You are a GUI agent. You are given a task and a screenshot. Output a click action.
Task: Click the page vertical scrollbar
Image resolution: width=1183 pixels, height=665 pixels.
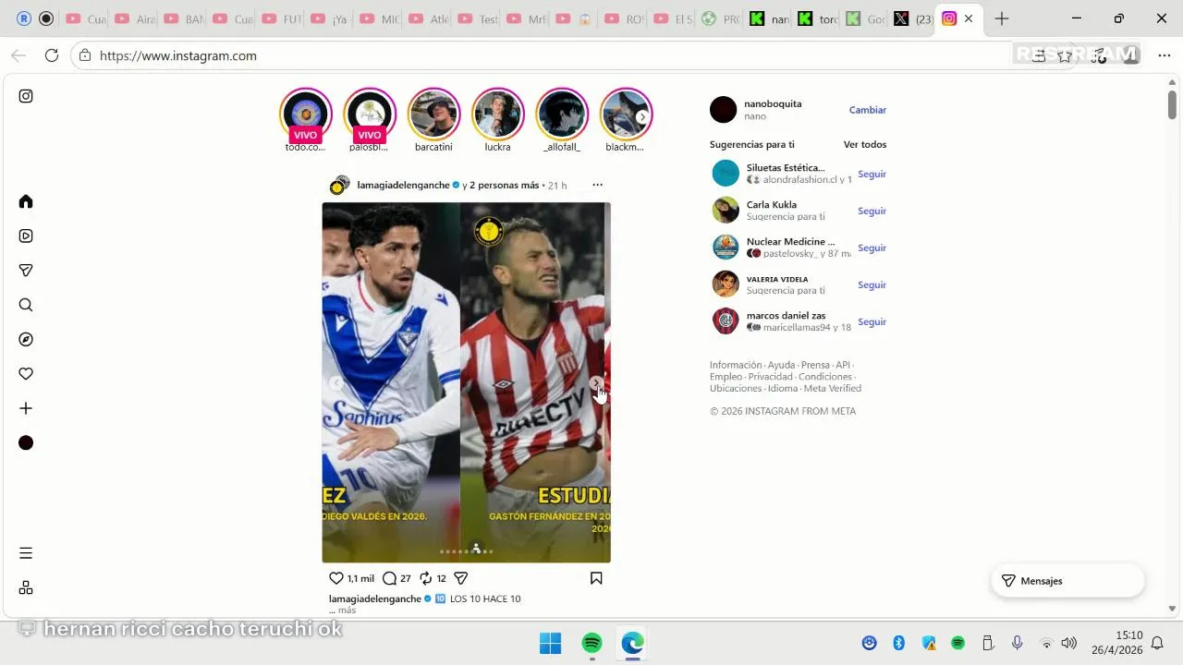tap(1172, 103)
